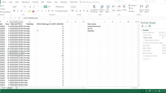This screenshot has width=166, height=93.
Task: Select Textbox icon in Format Shape pane
Action: click(x=149, y=26)
